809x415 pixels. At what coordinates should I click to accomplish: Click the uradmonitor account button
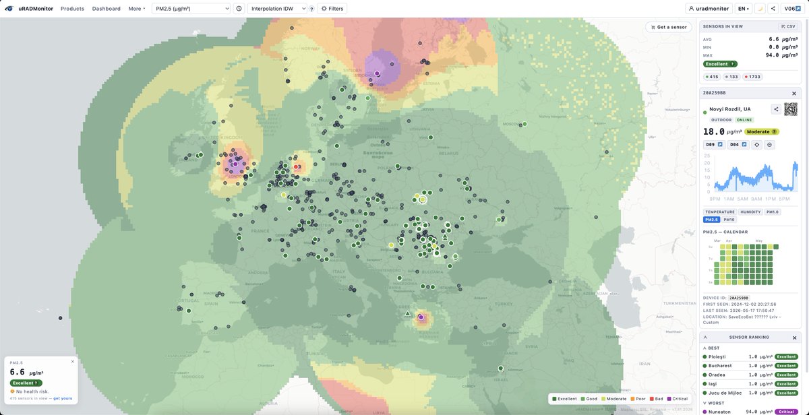click(x=709, y=9)
